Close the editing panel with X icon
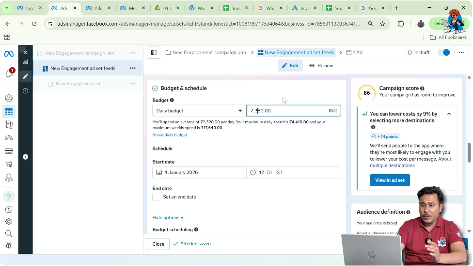 (x=25, y=52)
